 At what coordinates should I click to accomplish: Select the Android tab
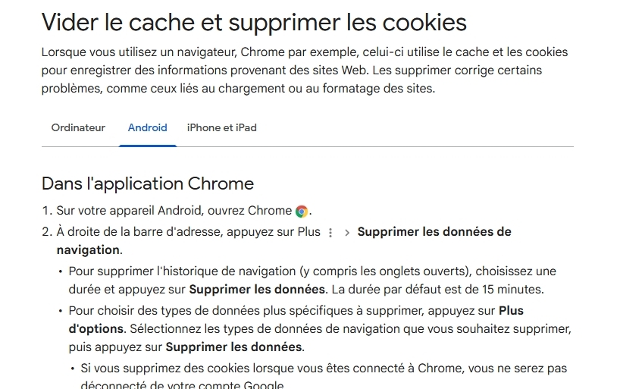coord(147,127)
